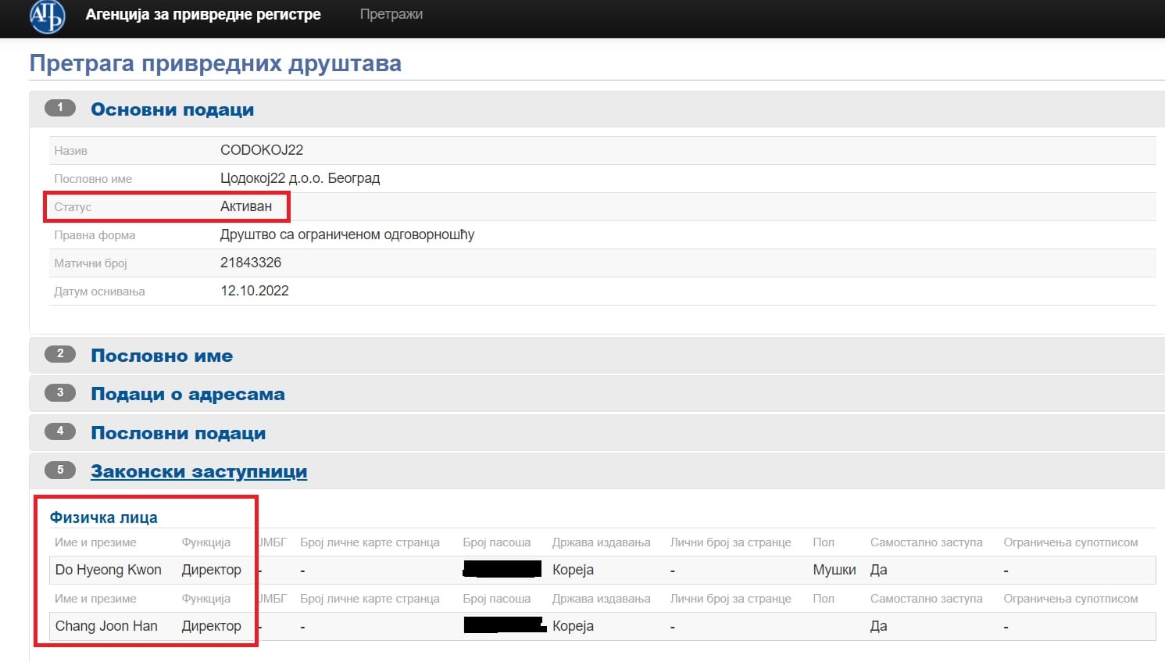Image resolution: width=1165 pixels, height=662 pixels.
Task: Select the row showing Do Hyeong Kwon
Action: click(x=109, y=569)
